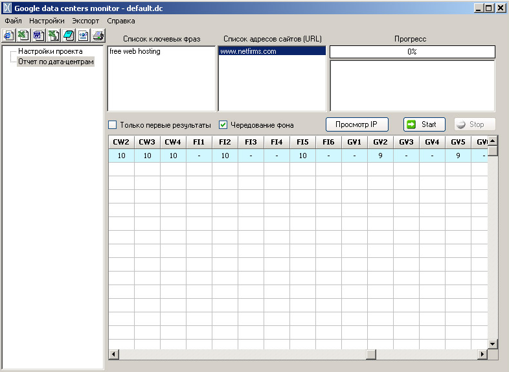Click the 'Просмотр IP' button
The height and width of the screenshot is (372, 509).
[356, 124]
